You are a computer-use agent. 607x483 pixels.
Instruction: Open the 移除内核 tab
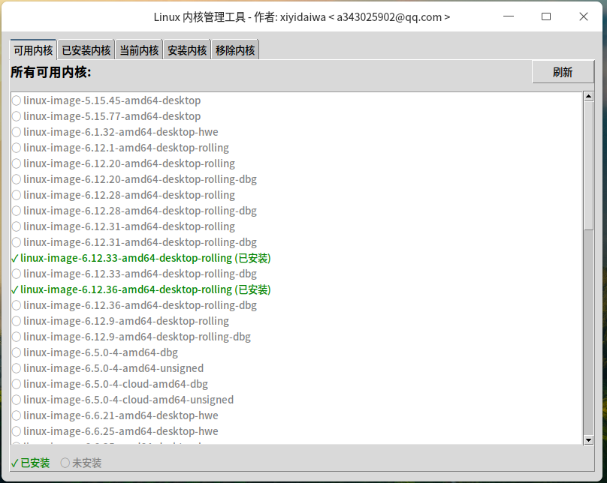coord(235,50)
